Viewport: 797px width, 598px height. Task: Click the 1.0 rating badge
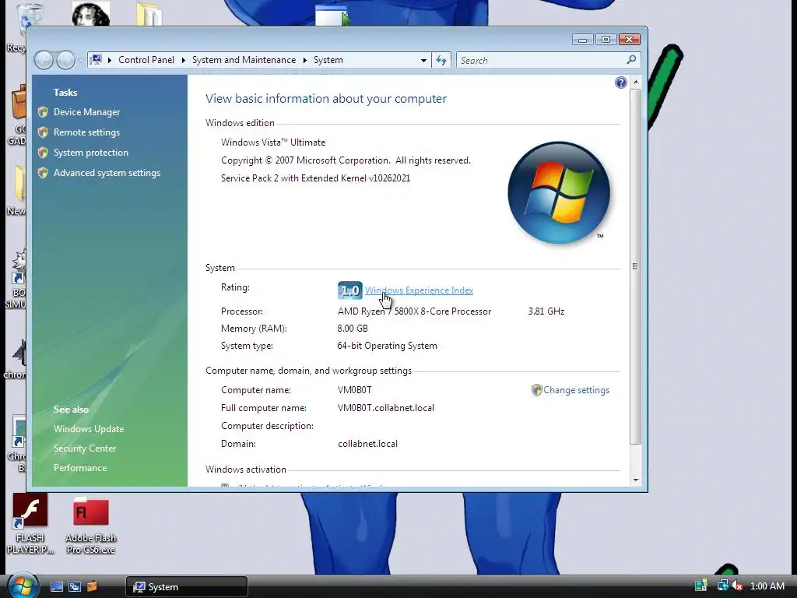[x=349, y=290]
